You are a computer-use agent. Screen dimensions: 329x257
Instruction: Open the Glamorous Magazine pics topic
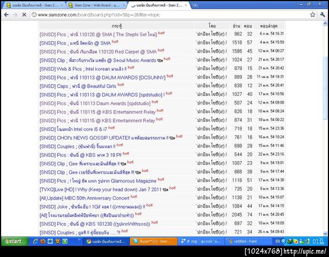(98, 181)
